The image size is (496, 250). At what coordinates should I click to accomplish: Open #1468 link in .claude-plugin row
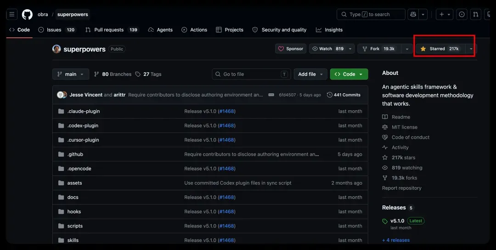(226, 111)
